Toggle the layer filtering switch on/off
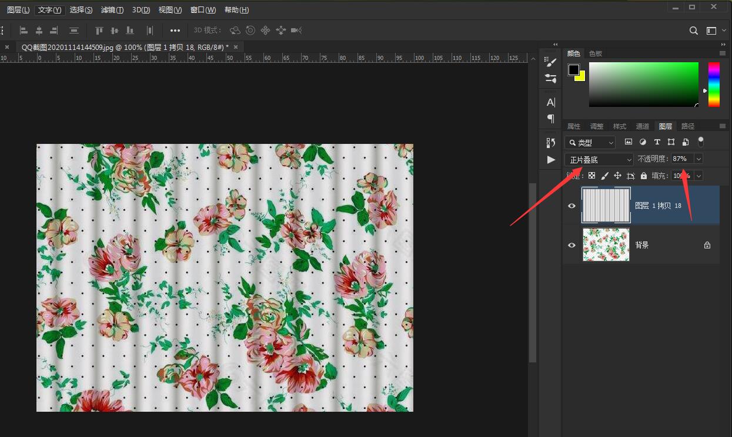 [x=700, y=142]
